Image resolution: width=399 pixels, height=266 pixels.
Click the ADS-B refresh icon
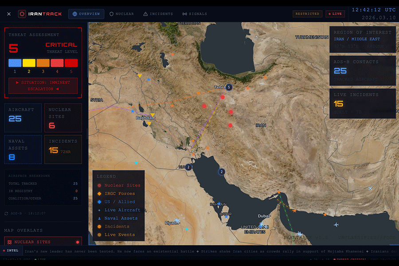click(7, 213)
